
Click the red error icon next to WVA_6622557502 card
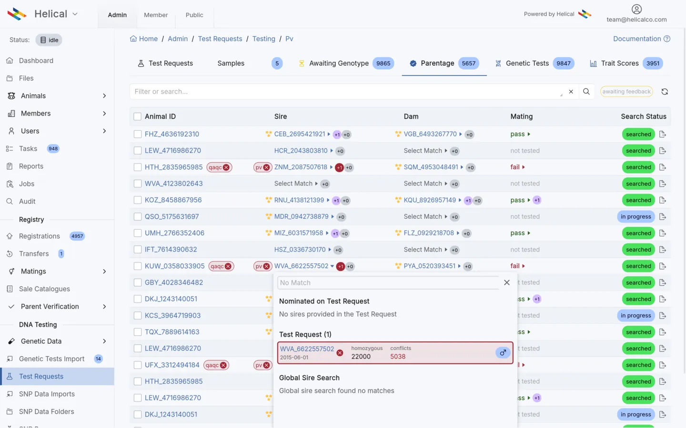[340, 353]
